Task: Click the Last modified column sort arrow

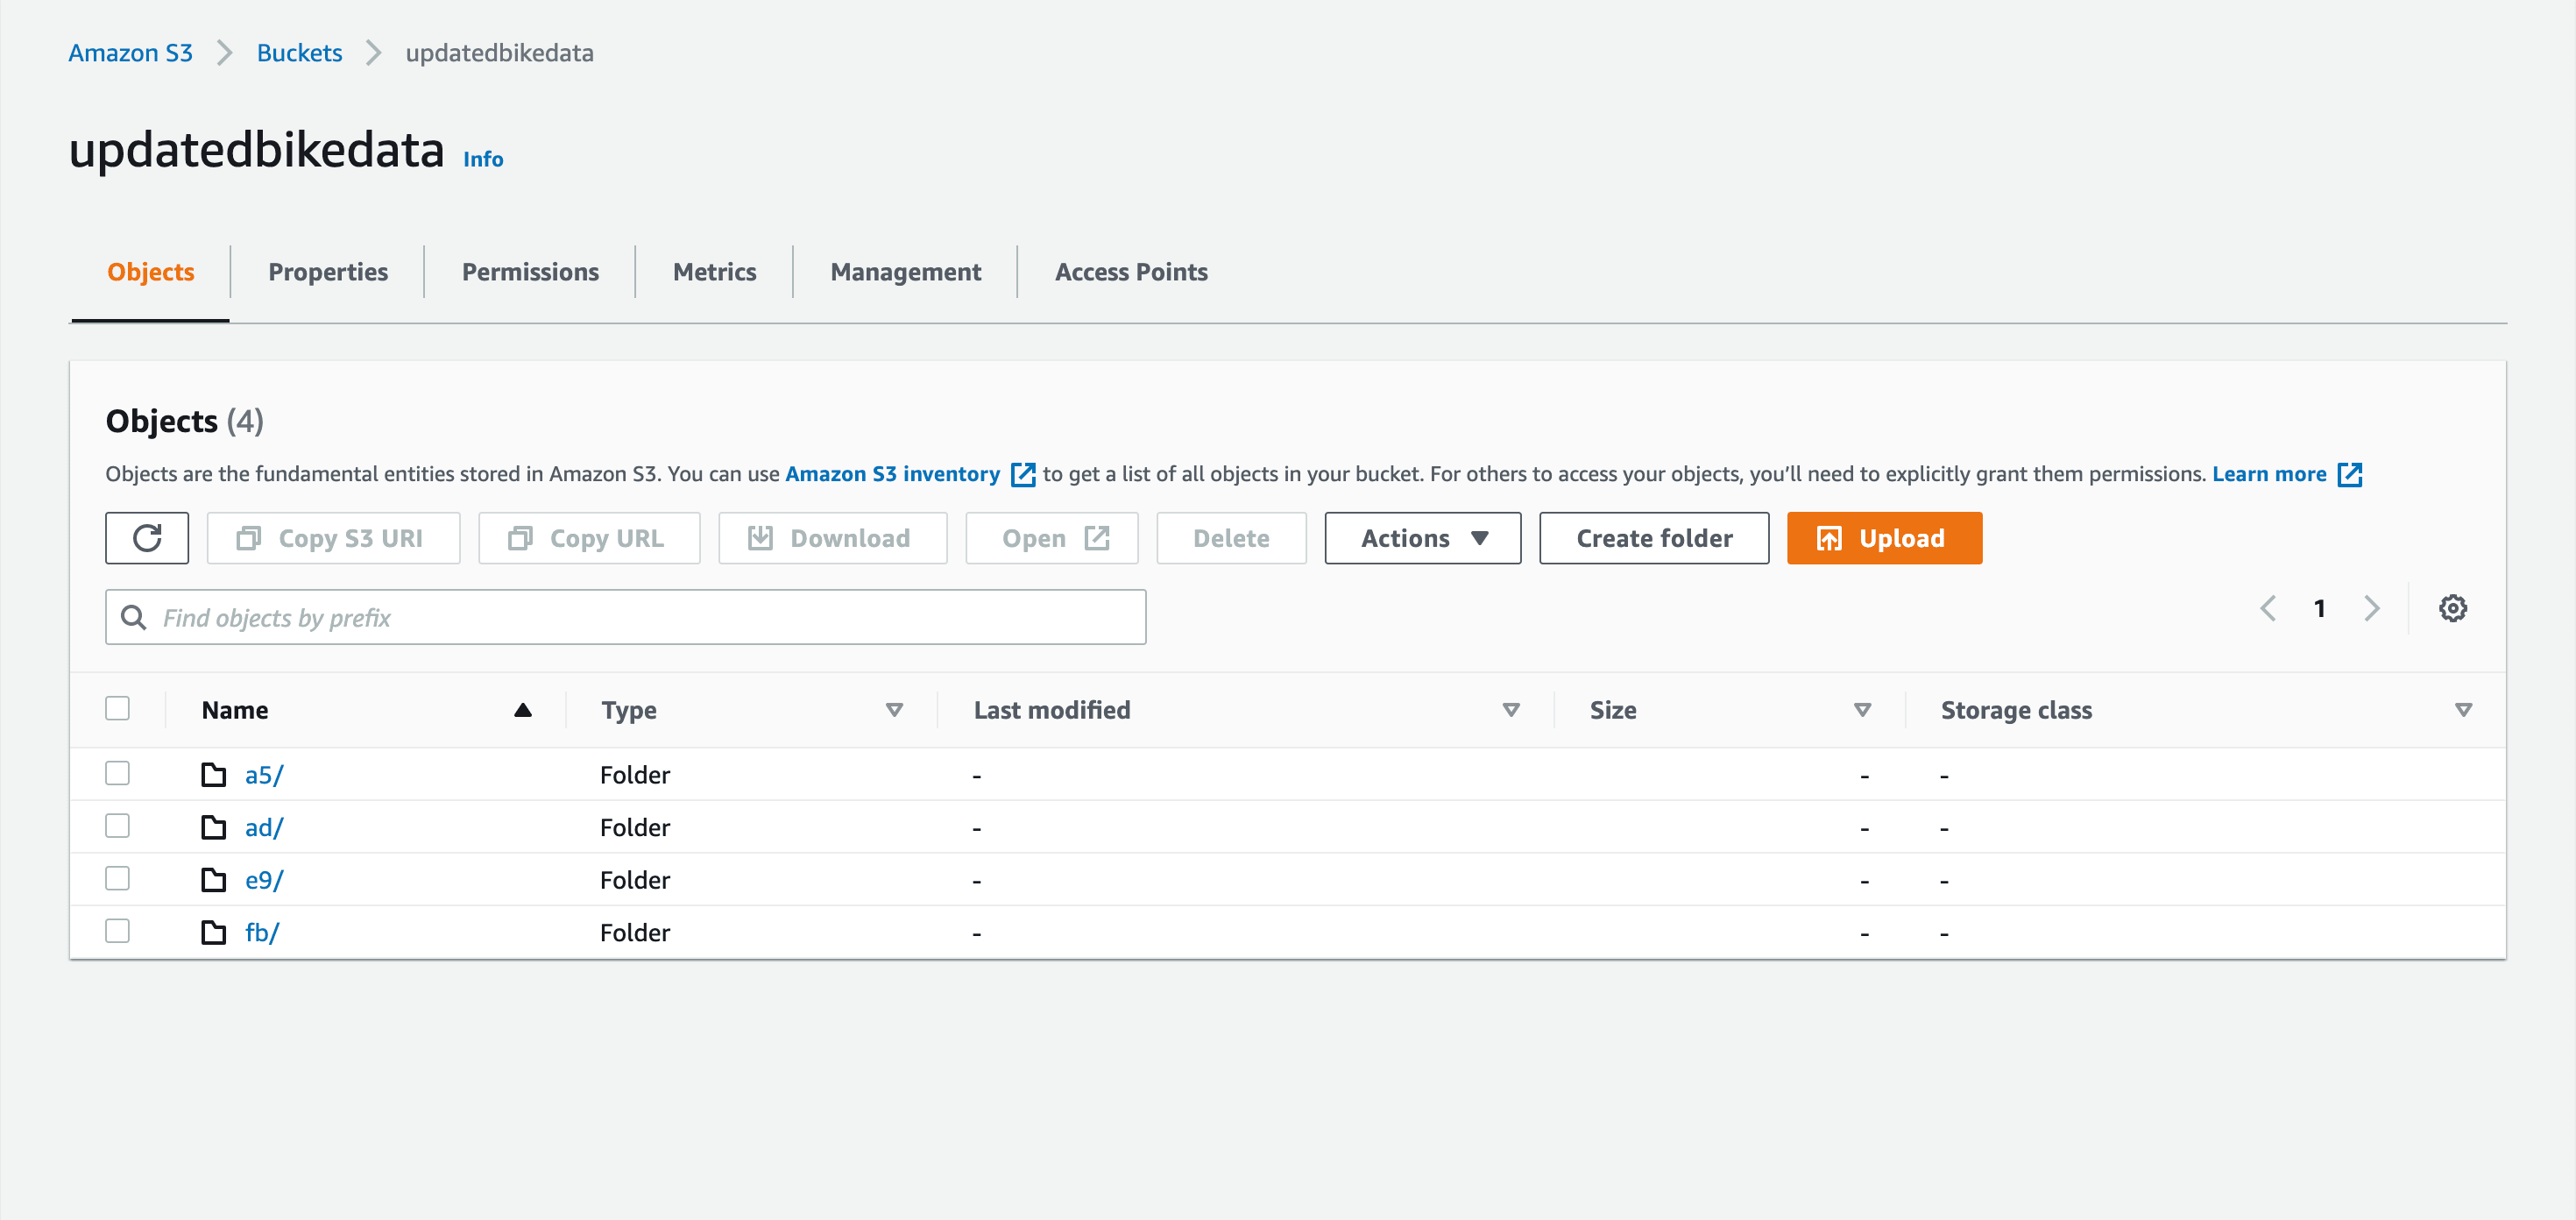Action: click(1510, 710)
